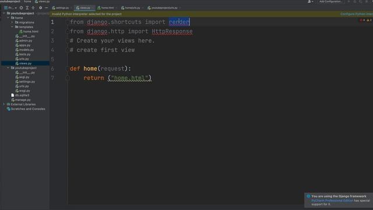
Task: Expand the External Libraries node
Action: [4, 104]
